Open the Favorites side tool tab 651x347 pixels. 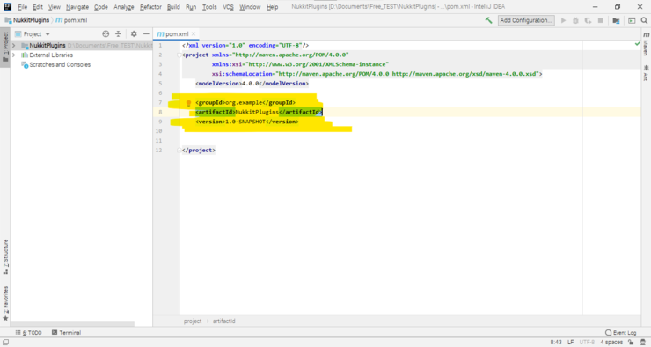coord(5,303)
